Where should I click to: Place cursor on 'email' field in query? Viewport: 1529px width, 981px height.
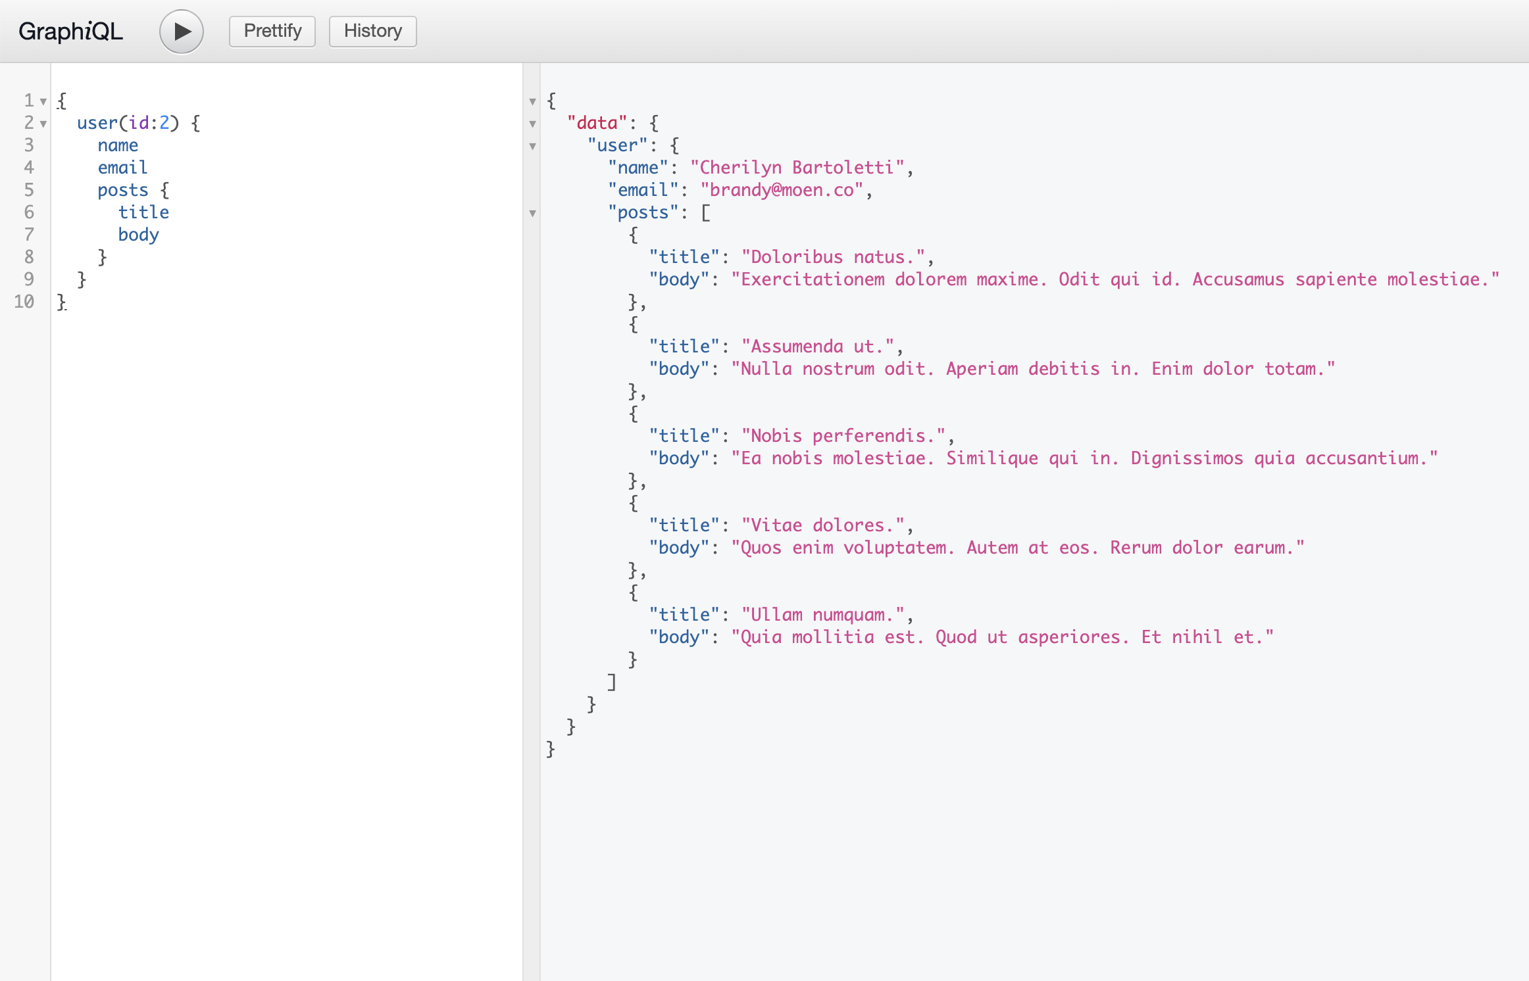click(122, 168)
